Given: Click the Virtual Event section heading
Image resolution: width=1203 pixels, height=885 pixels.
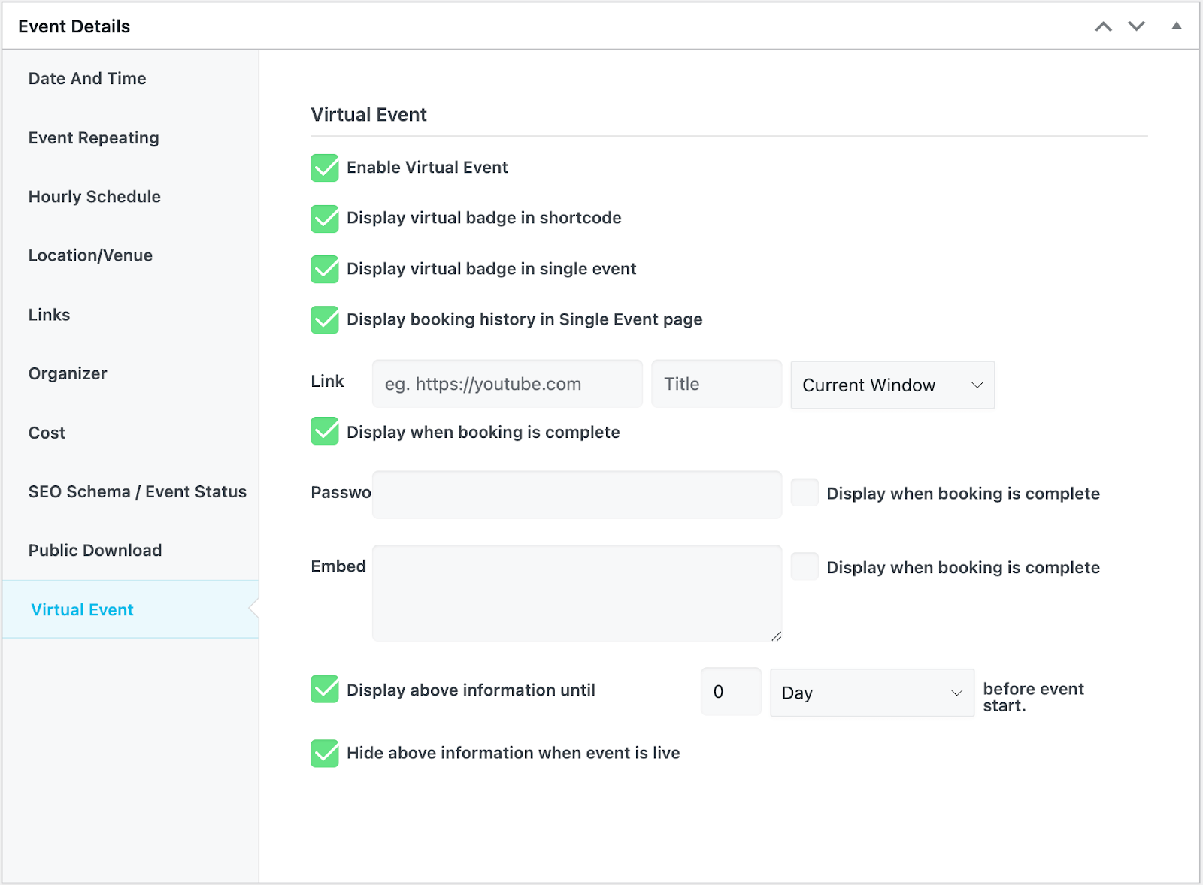Looking at the screenshot, I should coord(369,115).
